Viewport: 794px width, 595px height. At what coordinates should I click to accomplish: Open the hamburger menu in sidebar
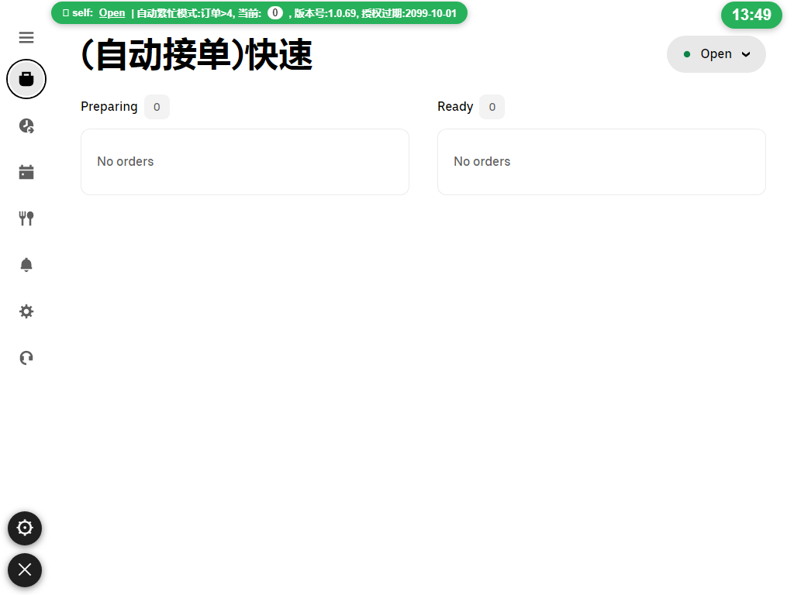coord(26,37)
